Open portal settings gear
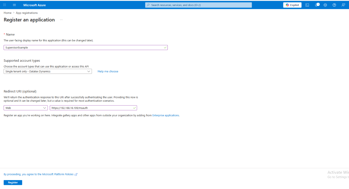The width and height of the screenshot is (349, 189). [325, 5]
